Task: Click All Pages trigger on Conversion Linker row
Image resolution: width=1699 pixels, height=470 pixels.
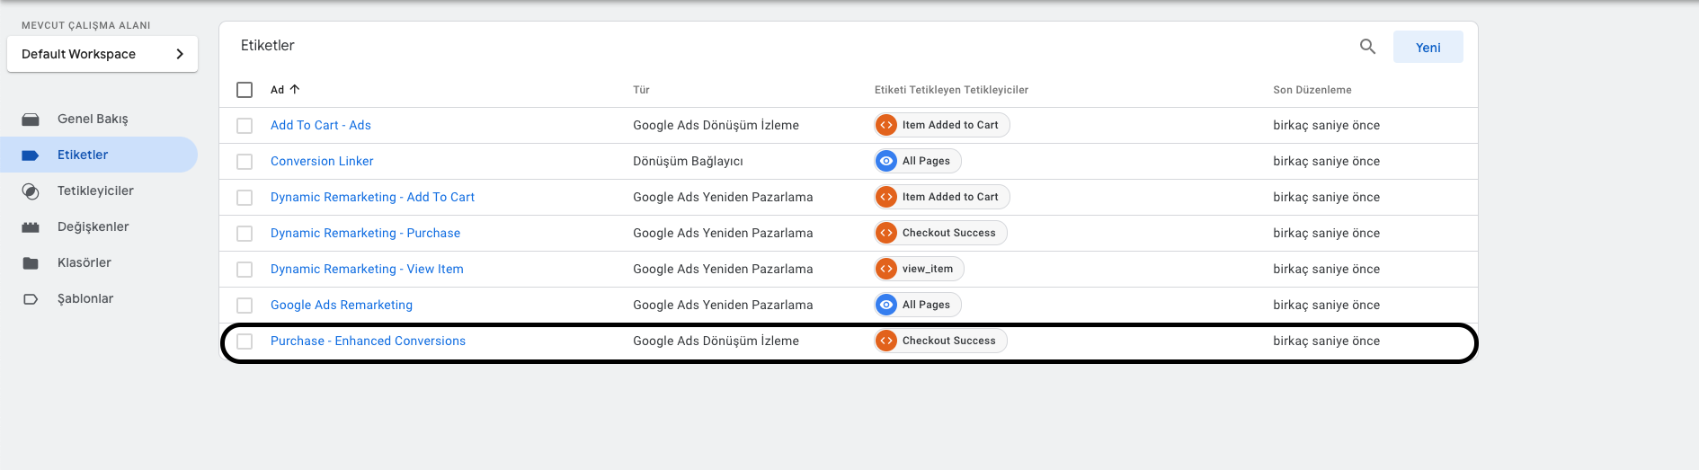Action: coord(918,161)
